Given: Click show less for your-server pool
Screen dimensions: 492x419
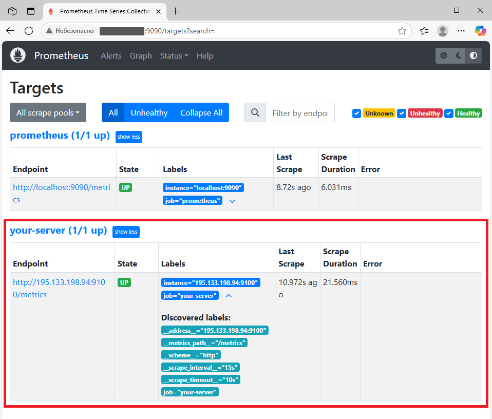Looking at the screenshot, I should pos(126,232).
